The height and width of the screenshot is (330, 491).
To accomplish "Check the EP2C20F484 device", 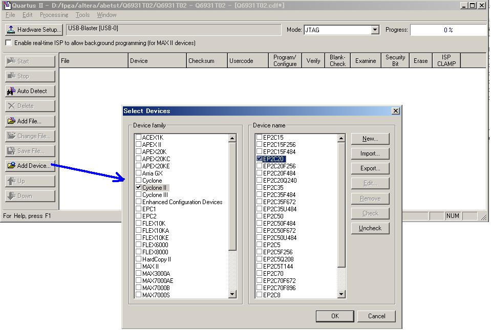I will click(259, 173).
